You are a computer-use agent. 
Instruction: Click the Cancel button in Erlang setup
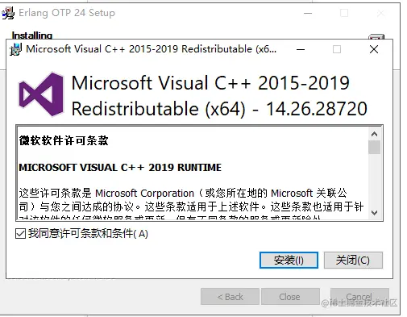[359, 297]
